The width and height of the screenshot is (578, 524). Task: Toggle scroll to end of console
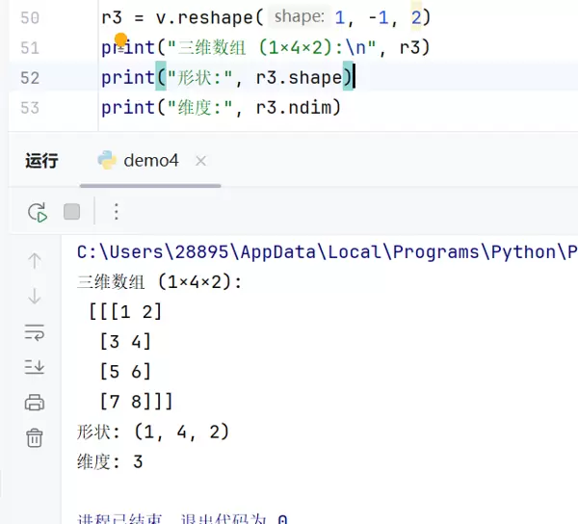point(35,367)
